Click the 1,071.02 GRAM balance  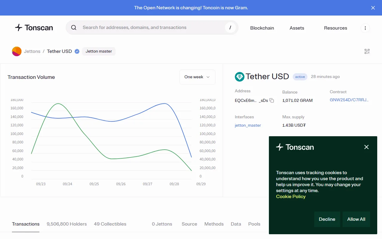click(x=298, y=100)
